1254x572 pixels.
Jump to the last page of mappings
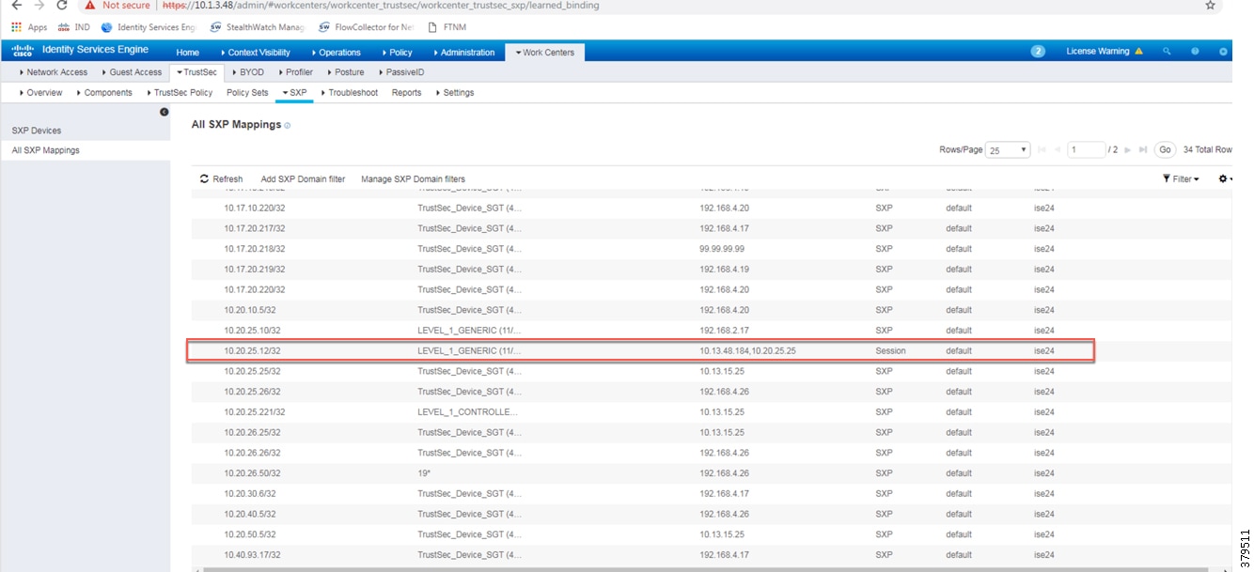point(1143,150)
